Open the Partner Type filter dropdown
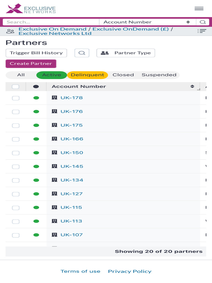212x283 pixels. [126, 53]
